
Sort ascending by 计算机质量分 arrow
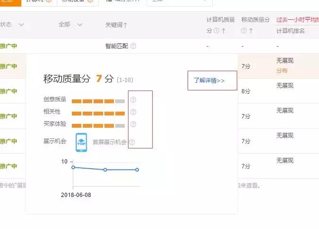pos(224,31)
